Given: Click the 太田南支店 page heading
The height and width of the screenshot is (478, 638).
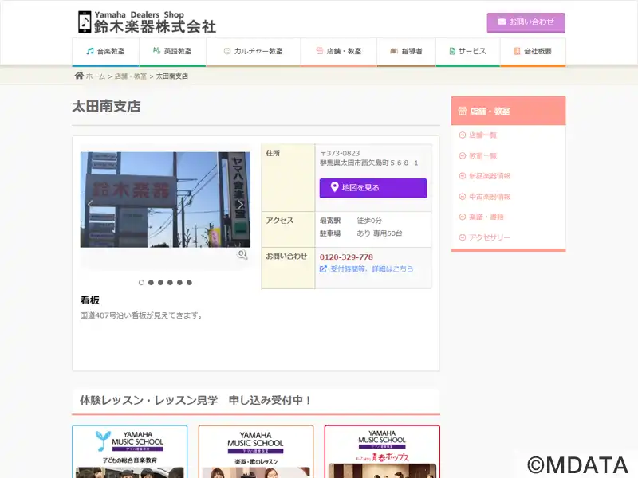Looking at the screenshot, I should 106,107.
